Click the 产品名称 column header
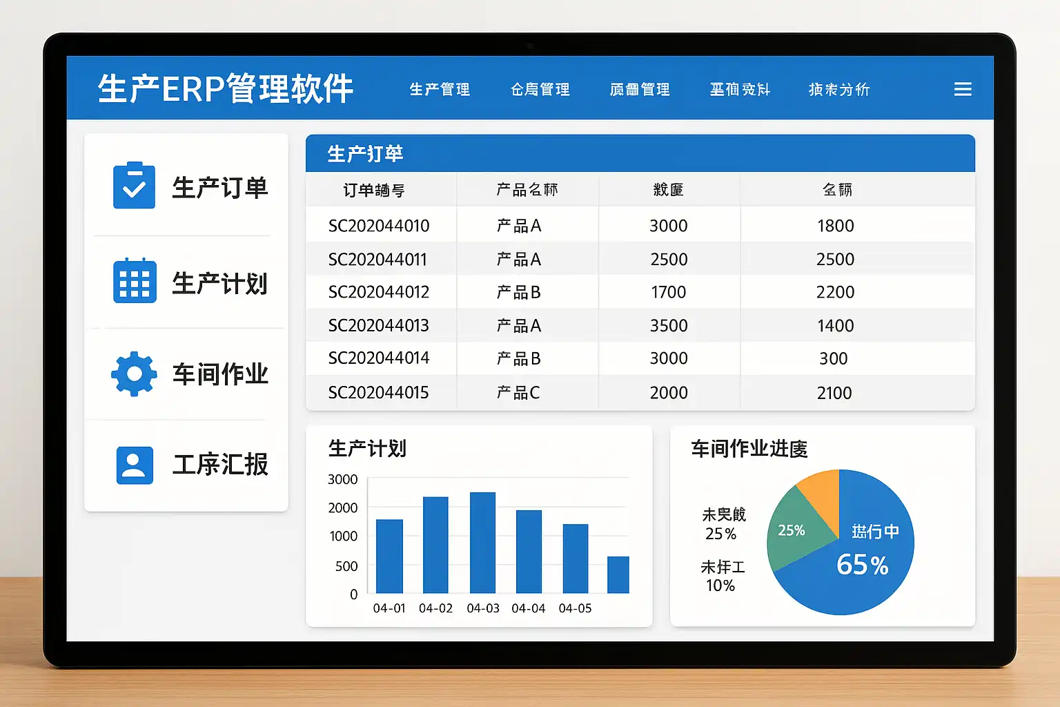This screenshot has height=707, width=1060. [x=527, y=189]
